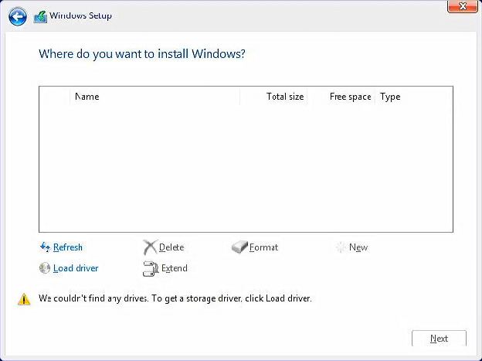Go back with the blue arrow button
Screen dimensions: 482x361
[x=18, y=16]
